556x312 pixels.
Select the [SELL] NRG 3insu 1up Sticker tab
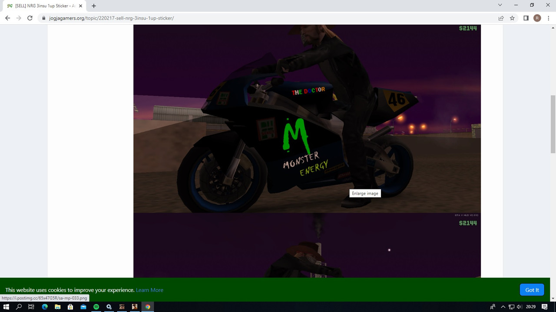[44, 6]
